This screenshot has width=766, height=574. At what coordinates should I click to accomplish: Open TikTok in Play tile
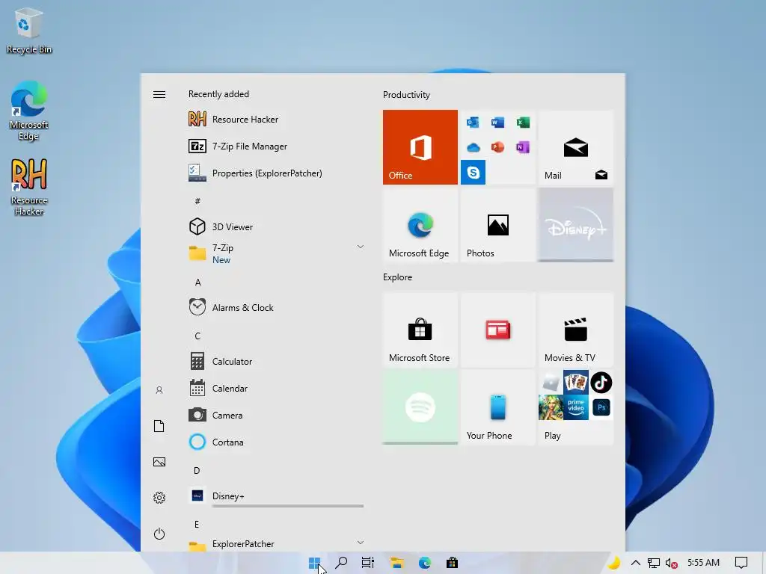601,382
